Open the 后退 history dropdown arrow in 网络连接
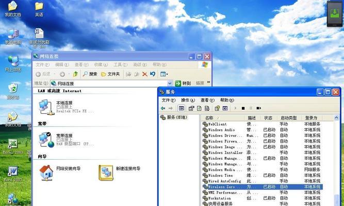This screenshot has height=206, width=344. [x=54, y=74]
